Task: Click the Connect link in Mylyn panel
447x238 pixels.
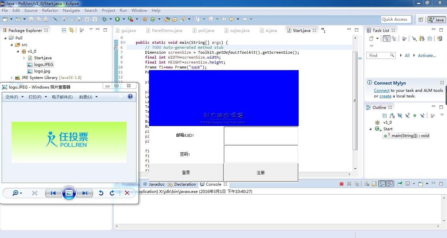Action: click(382, 91)
